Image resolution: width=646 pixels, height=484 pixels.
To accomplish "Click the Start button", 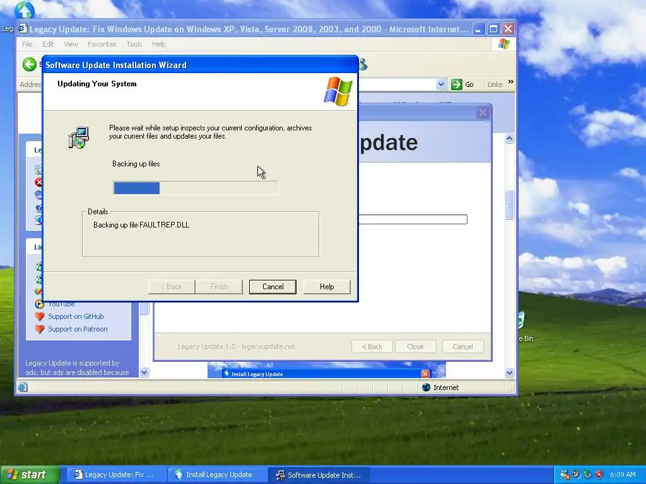I will [30, 475].
